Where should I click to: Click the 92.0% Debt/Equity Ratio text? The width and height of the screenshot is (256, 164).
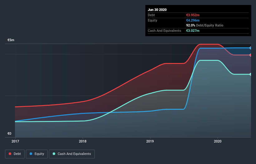coord(205,25)
